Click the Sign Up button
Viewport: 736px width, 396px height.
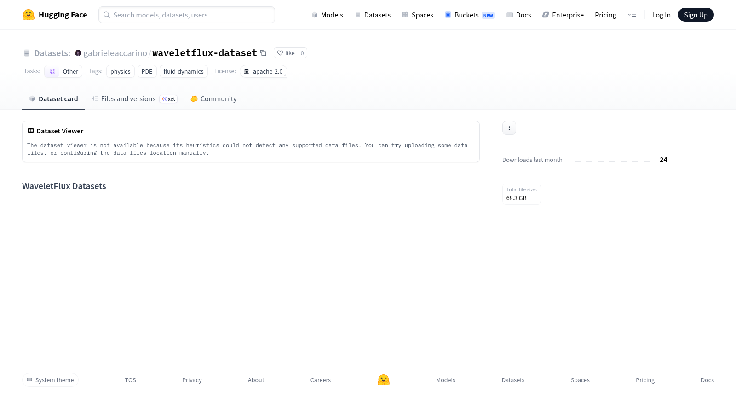696,15
